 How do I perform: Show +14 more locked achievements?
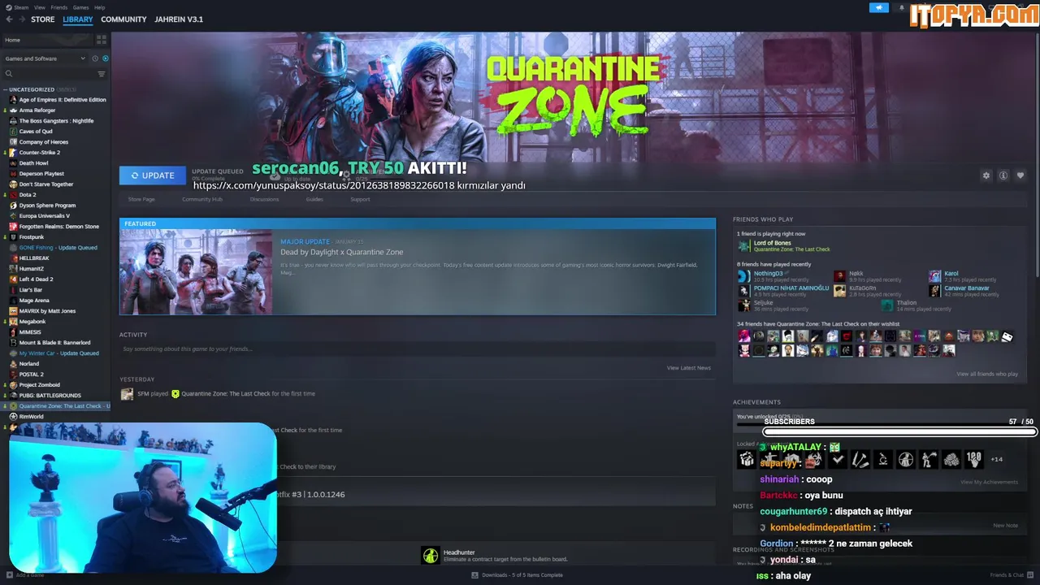(x=996, y=460)
